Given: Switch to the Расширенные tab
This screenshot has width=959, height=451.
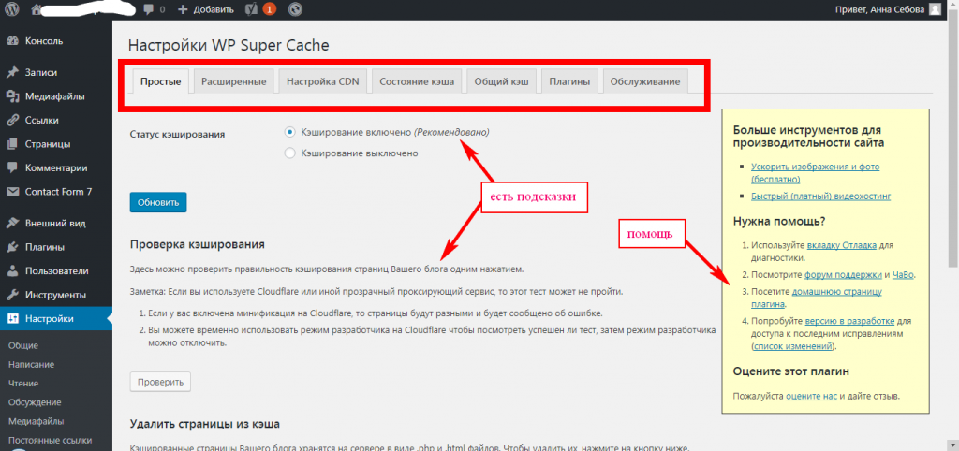Looking at the screenshot, I should [x=233, y=81].
